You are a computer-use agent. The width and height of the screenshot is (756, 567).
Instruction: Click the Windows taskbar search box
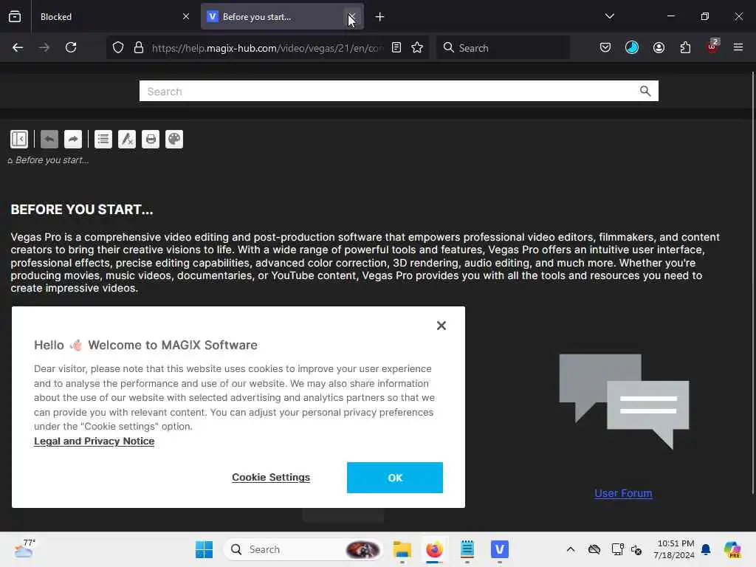pos(303,549)
